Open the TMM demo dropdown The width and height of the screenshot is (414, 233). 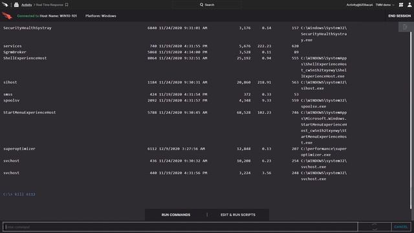click(385, 5)
